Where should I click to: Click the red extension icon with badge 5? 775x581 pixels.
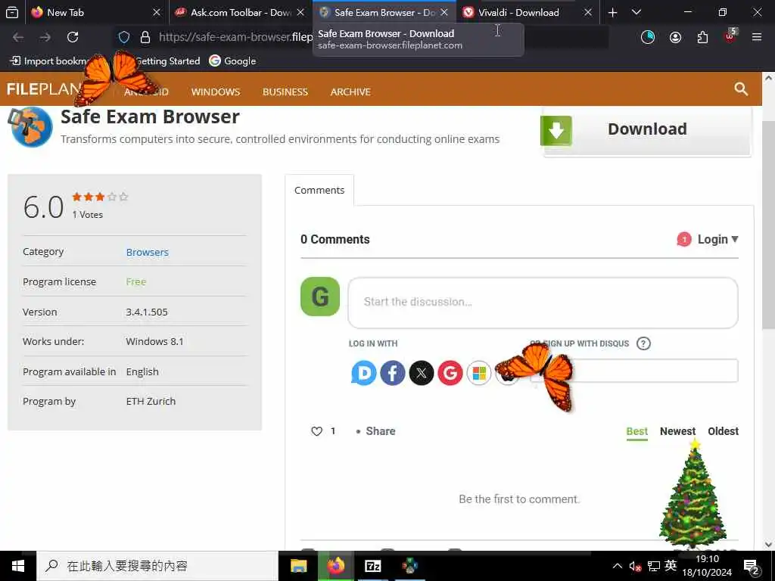(x=730, y=36)
